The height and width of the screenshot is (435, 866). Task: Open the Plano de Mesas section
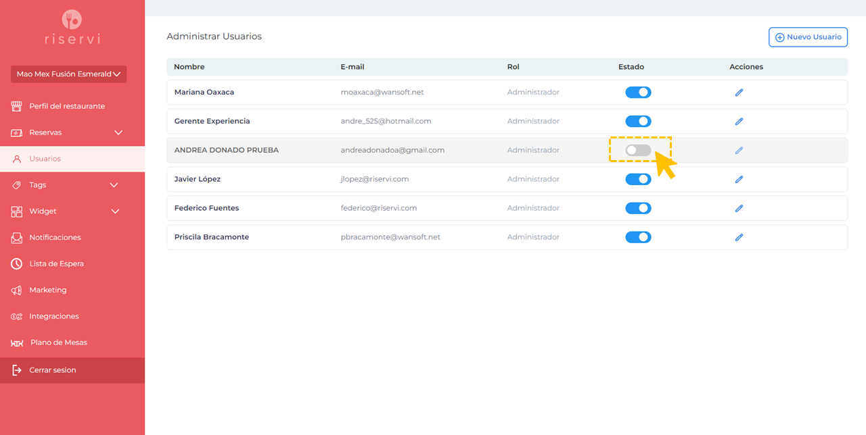(72, 342)
